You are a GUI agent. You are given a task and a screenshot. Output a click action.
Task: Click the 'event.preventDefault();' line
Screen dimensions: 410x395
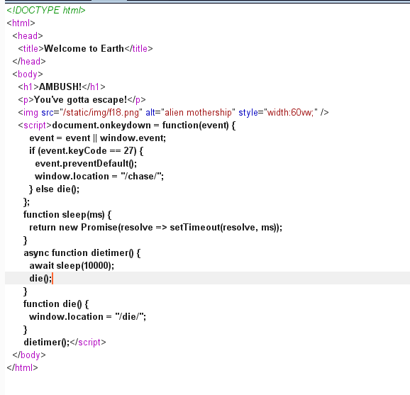pos(86,164)
